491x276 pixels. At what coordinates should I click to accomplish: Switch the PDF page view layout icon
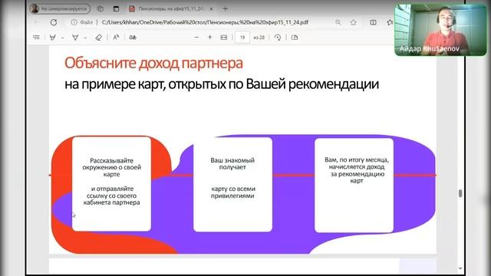(295, 38)
